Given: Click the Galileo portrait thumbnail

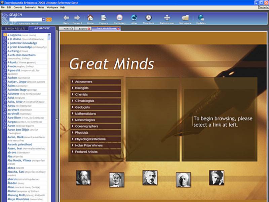Looking at the screenshot, I should point(83,178).
